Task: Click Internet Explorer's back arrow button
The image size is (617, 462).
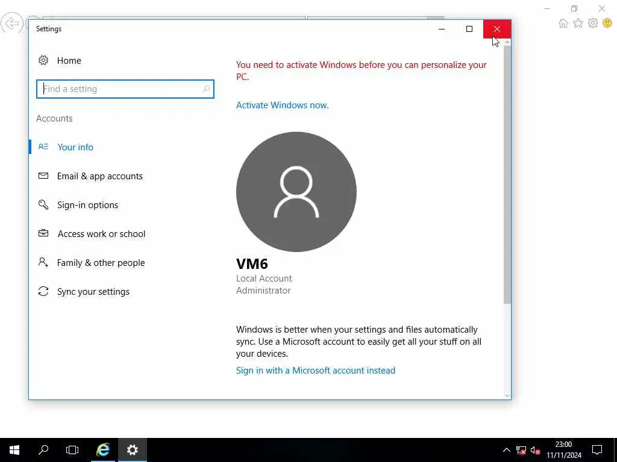Action: point(11,23)
